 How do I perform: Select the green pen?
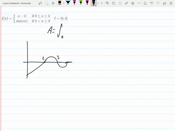point(81,3)
